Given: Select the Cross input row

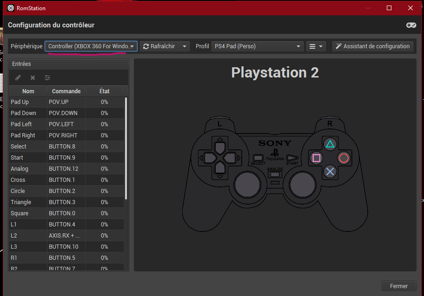Looking at the screenshot, I should tap(66, 180).
